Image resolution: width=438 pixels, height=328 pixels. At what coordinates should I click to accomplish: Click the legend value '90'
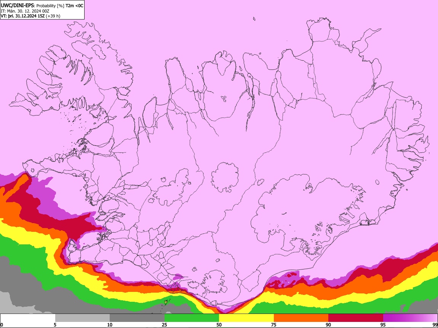pos(328,325)
